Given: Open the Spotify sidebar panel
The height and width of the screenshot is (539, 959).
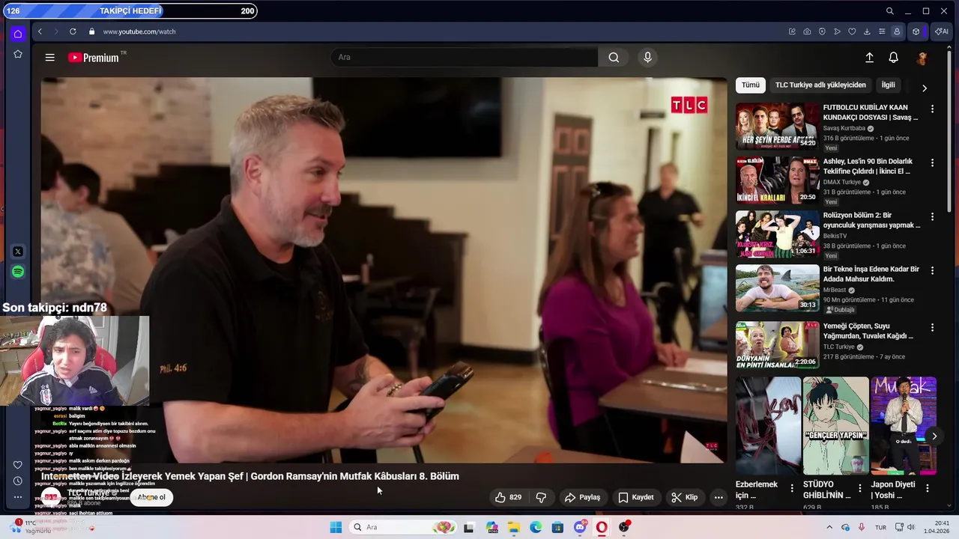Looking at the screenshot, I should (18, 272).
